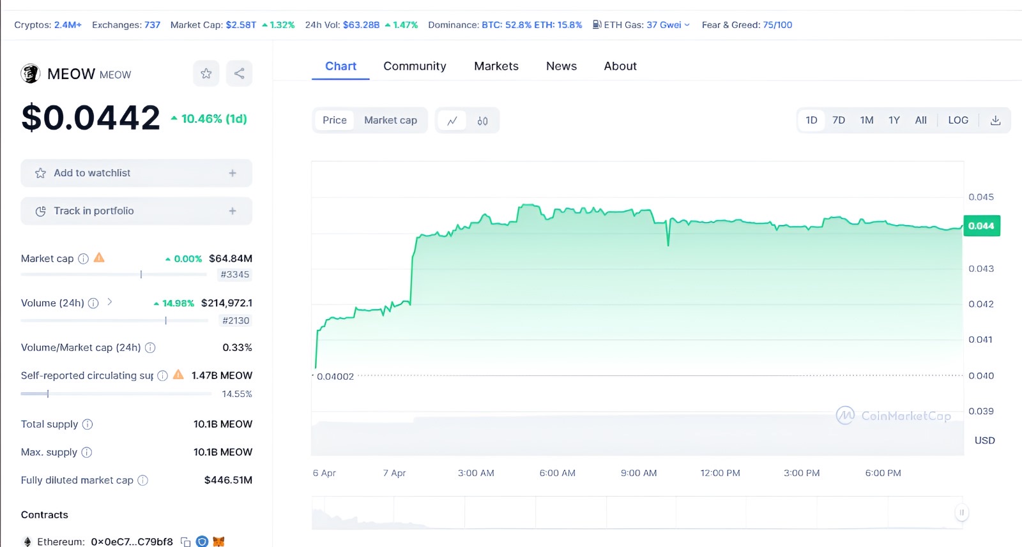The height and width of the screenshot is (547, 1022).
Task: Open the Fear & Greed 75/100 link
Action: 777,25
